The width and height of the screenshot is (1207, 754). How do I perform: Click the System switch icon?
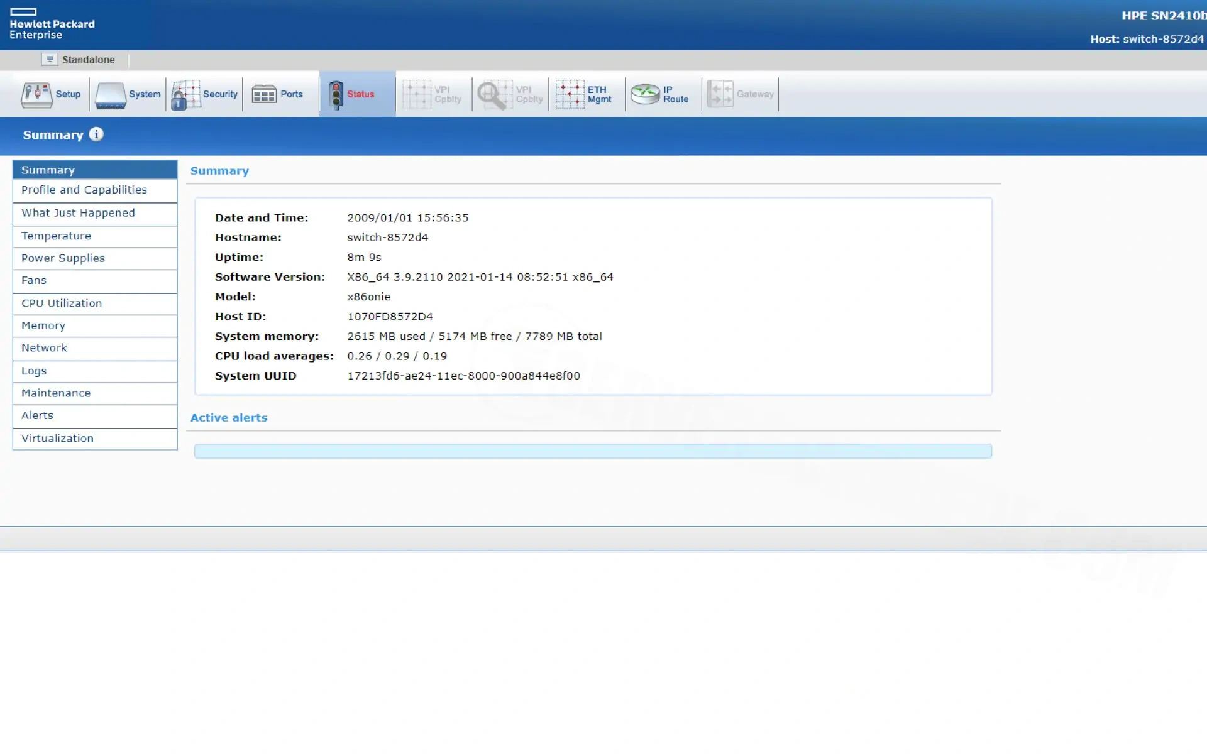click(111, 95)
